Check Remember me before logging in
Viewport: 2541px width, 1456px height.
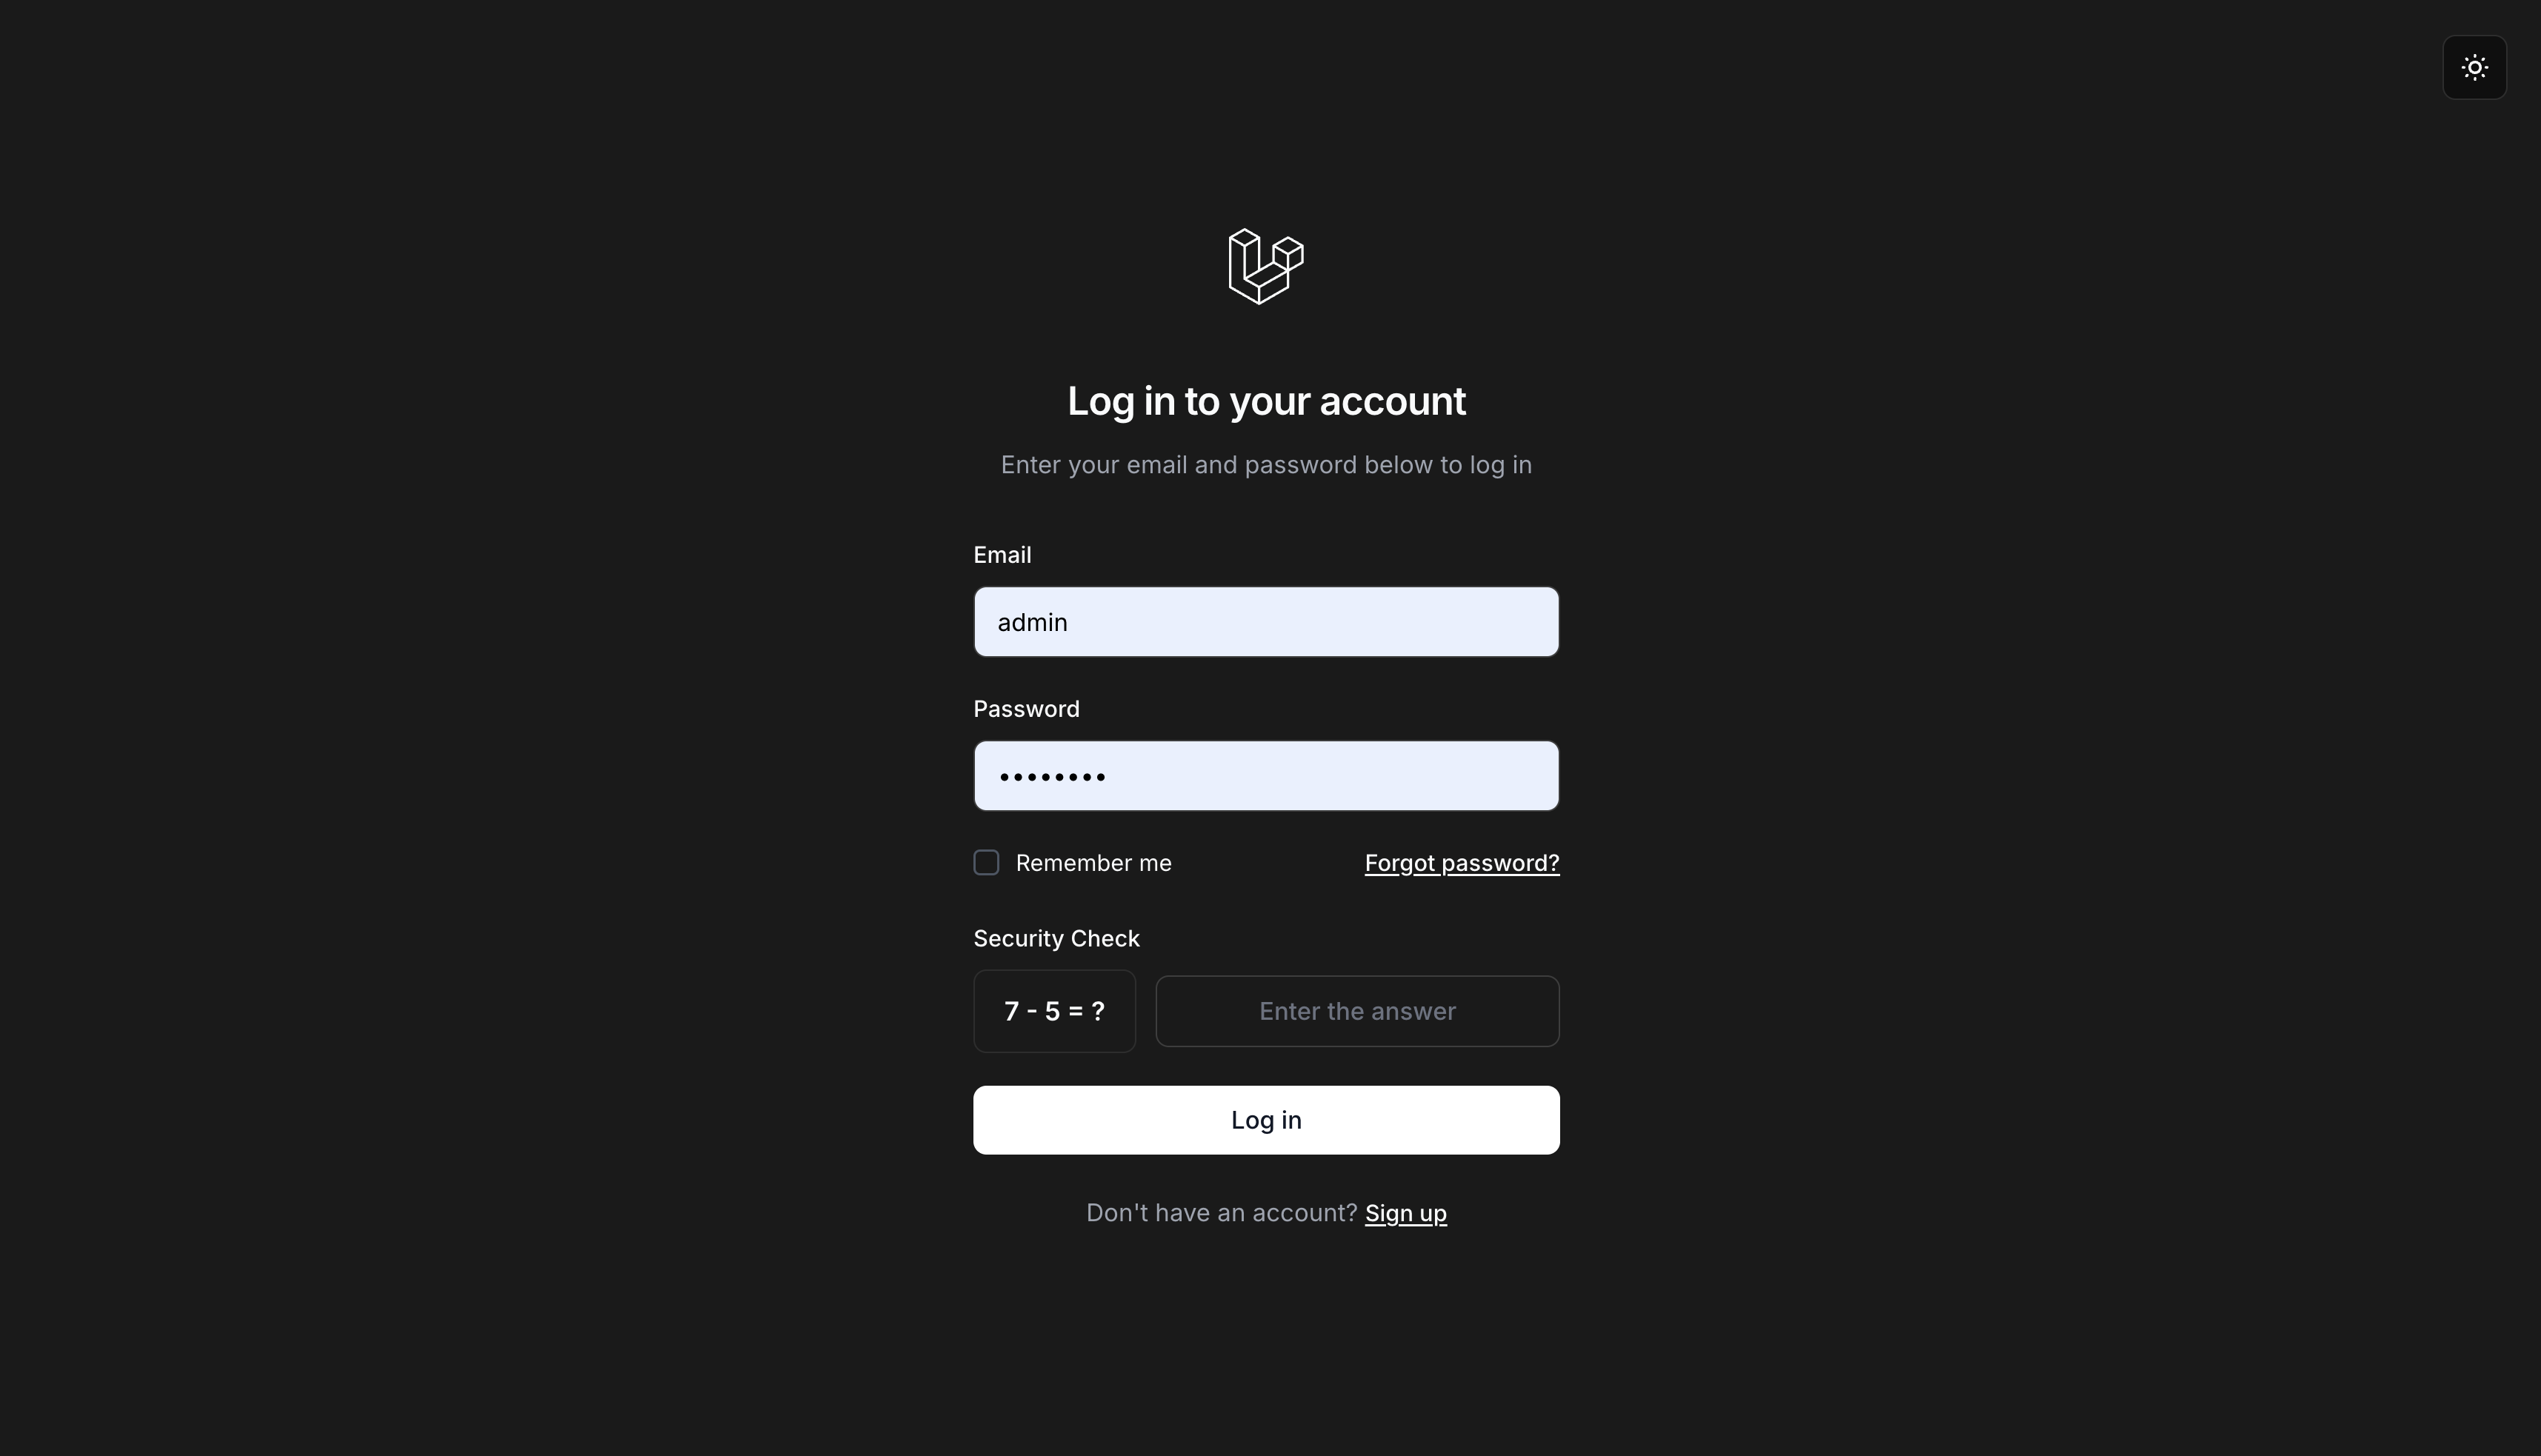[986, 862]
